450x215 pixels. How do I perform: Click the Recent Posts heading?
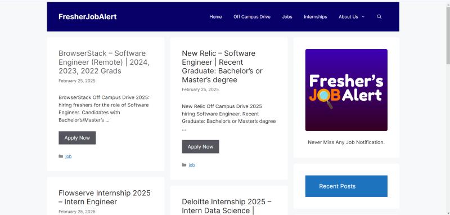pyautogui.click(x=337, y=186)
